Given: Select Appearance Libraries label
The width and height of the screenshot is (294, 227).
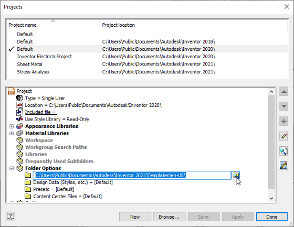Looking at the screenshot, I should coord(52,126).
